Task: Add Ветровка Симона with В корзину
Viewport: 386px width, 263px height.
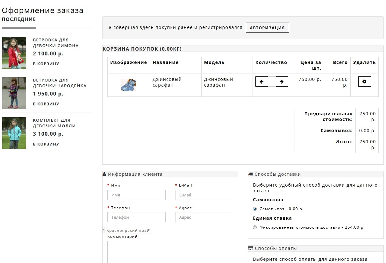Action: (x=46, y=64)
